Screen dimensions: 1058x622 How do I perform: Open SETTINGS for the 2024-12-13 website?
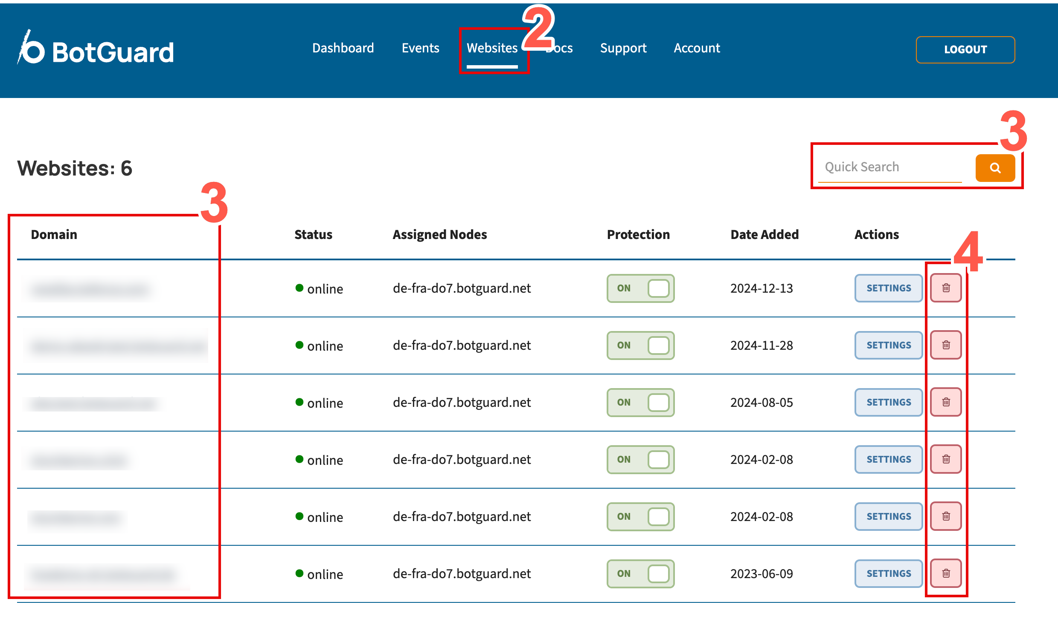(889, 288)
